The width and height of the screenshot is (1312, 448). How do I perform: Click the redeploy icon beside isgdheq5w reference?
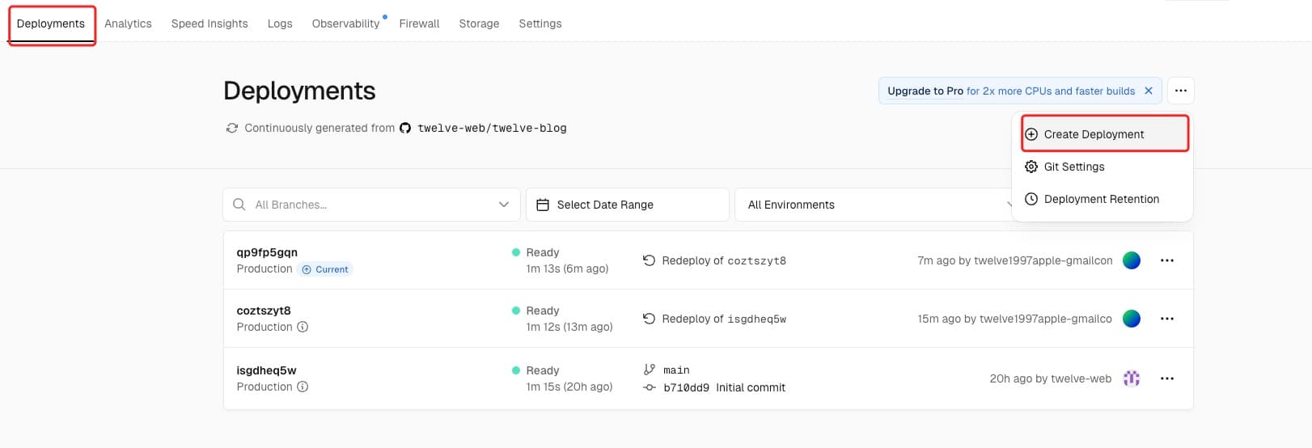(649, 319)
